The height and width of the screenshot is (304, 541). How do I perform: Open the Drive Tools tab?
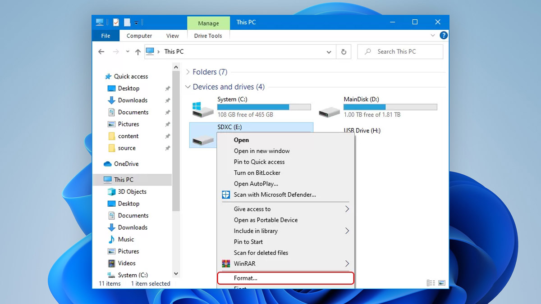click(208, 36)
